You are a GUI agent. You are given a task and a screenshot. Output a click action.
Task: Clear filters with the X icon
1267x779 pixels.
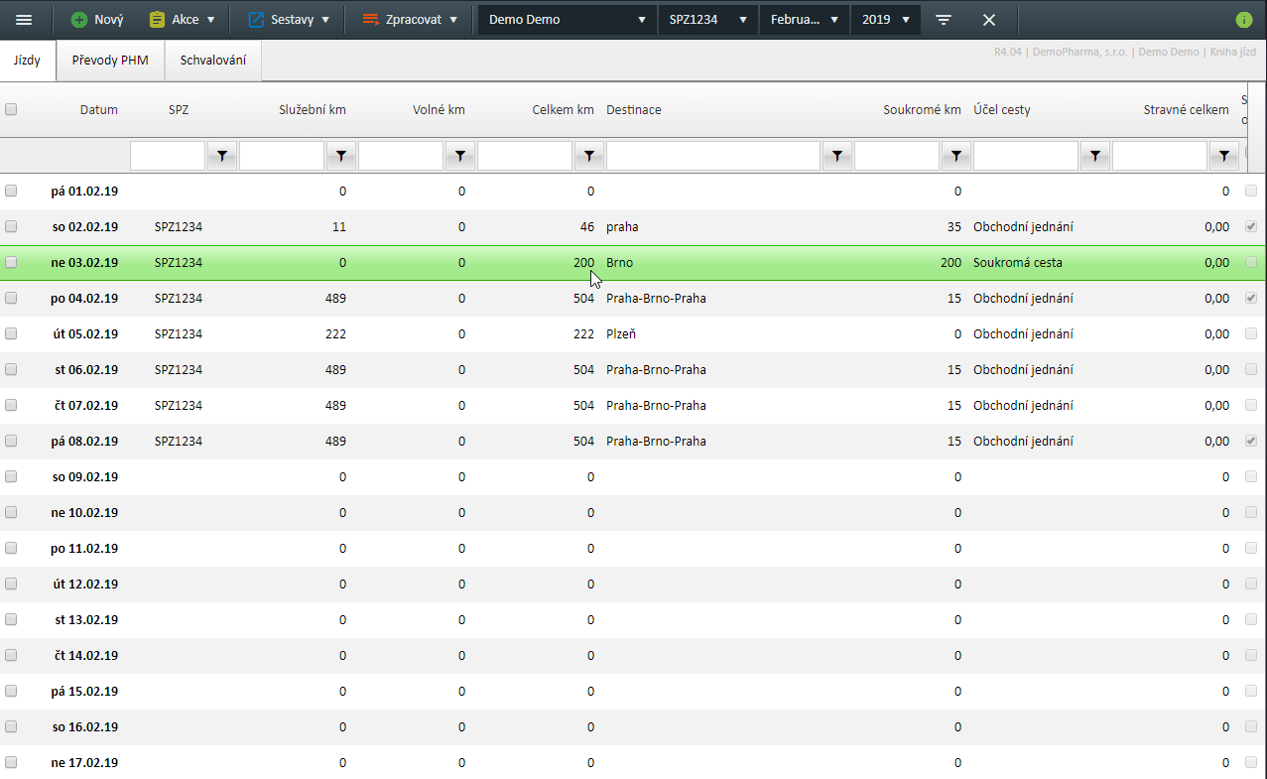(989, 20)
